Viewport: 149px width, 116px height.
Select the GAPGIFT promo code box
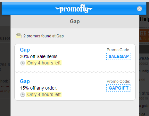(119, 88)
